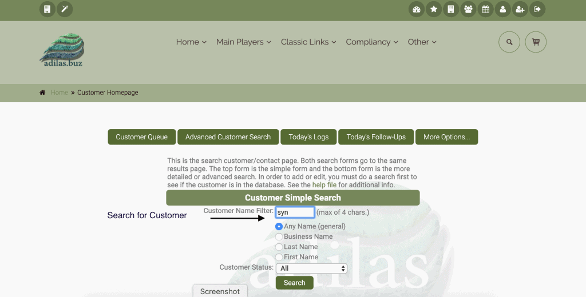Click the Customer Homepage breadcrumb text
The image size is (586, 297).
tap(108, 93)
